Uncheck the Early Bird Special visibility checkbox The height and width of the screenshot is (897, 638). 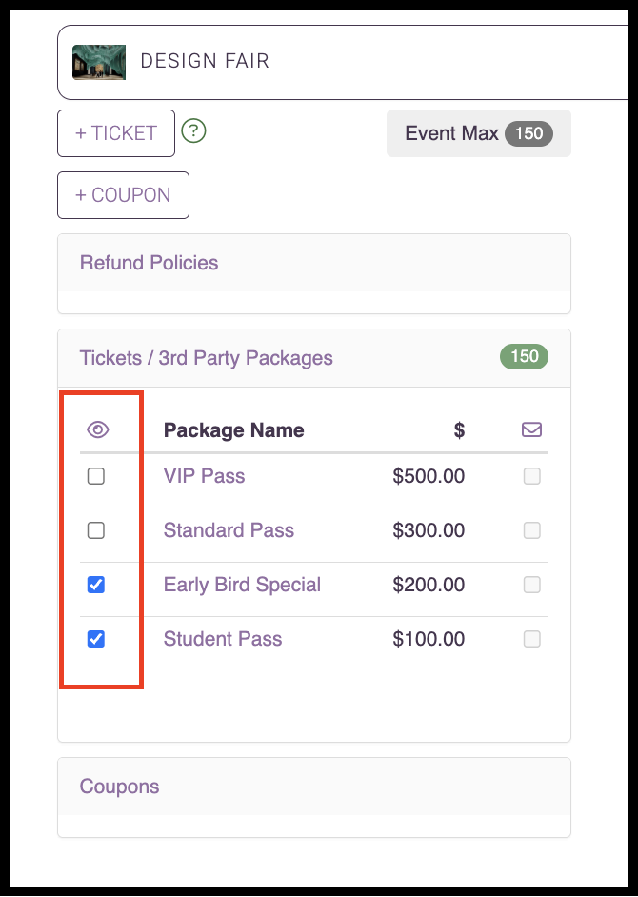(x=95, y=585)
